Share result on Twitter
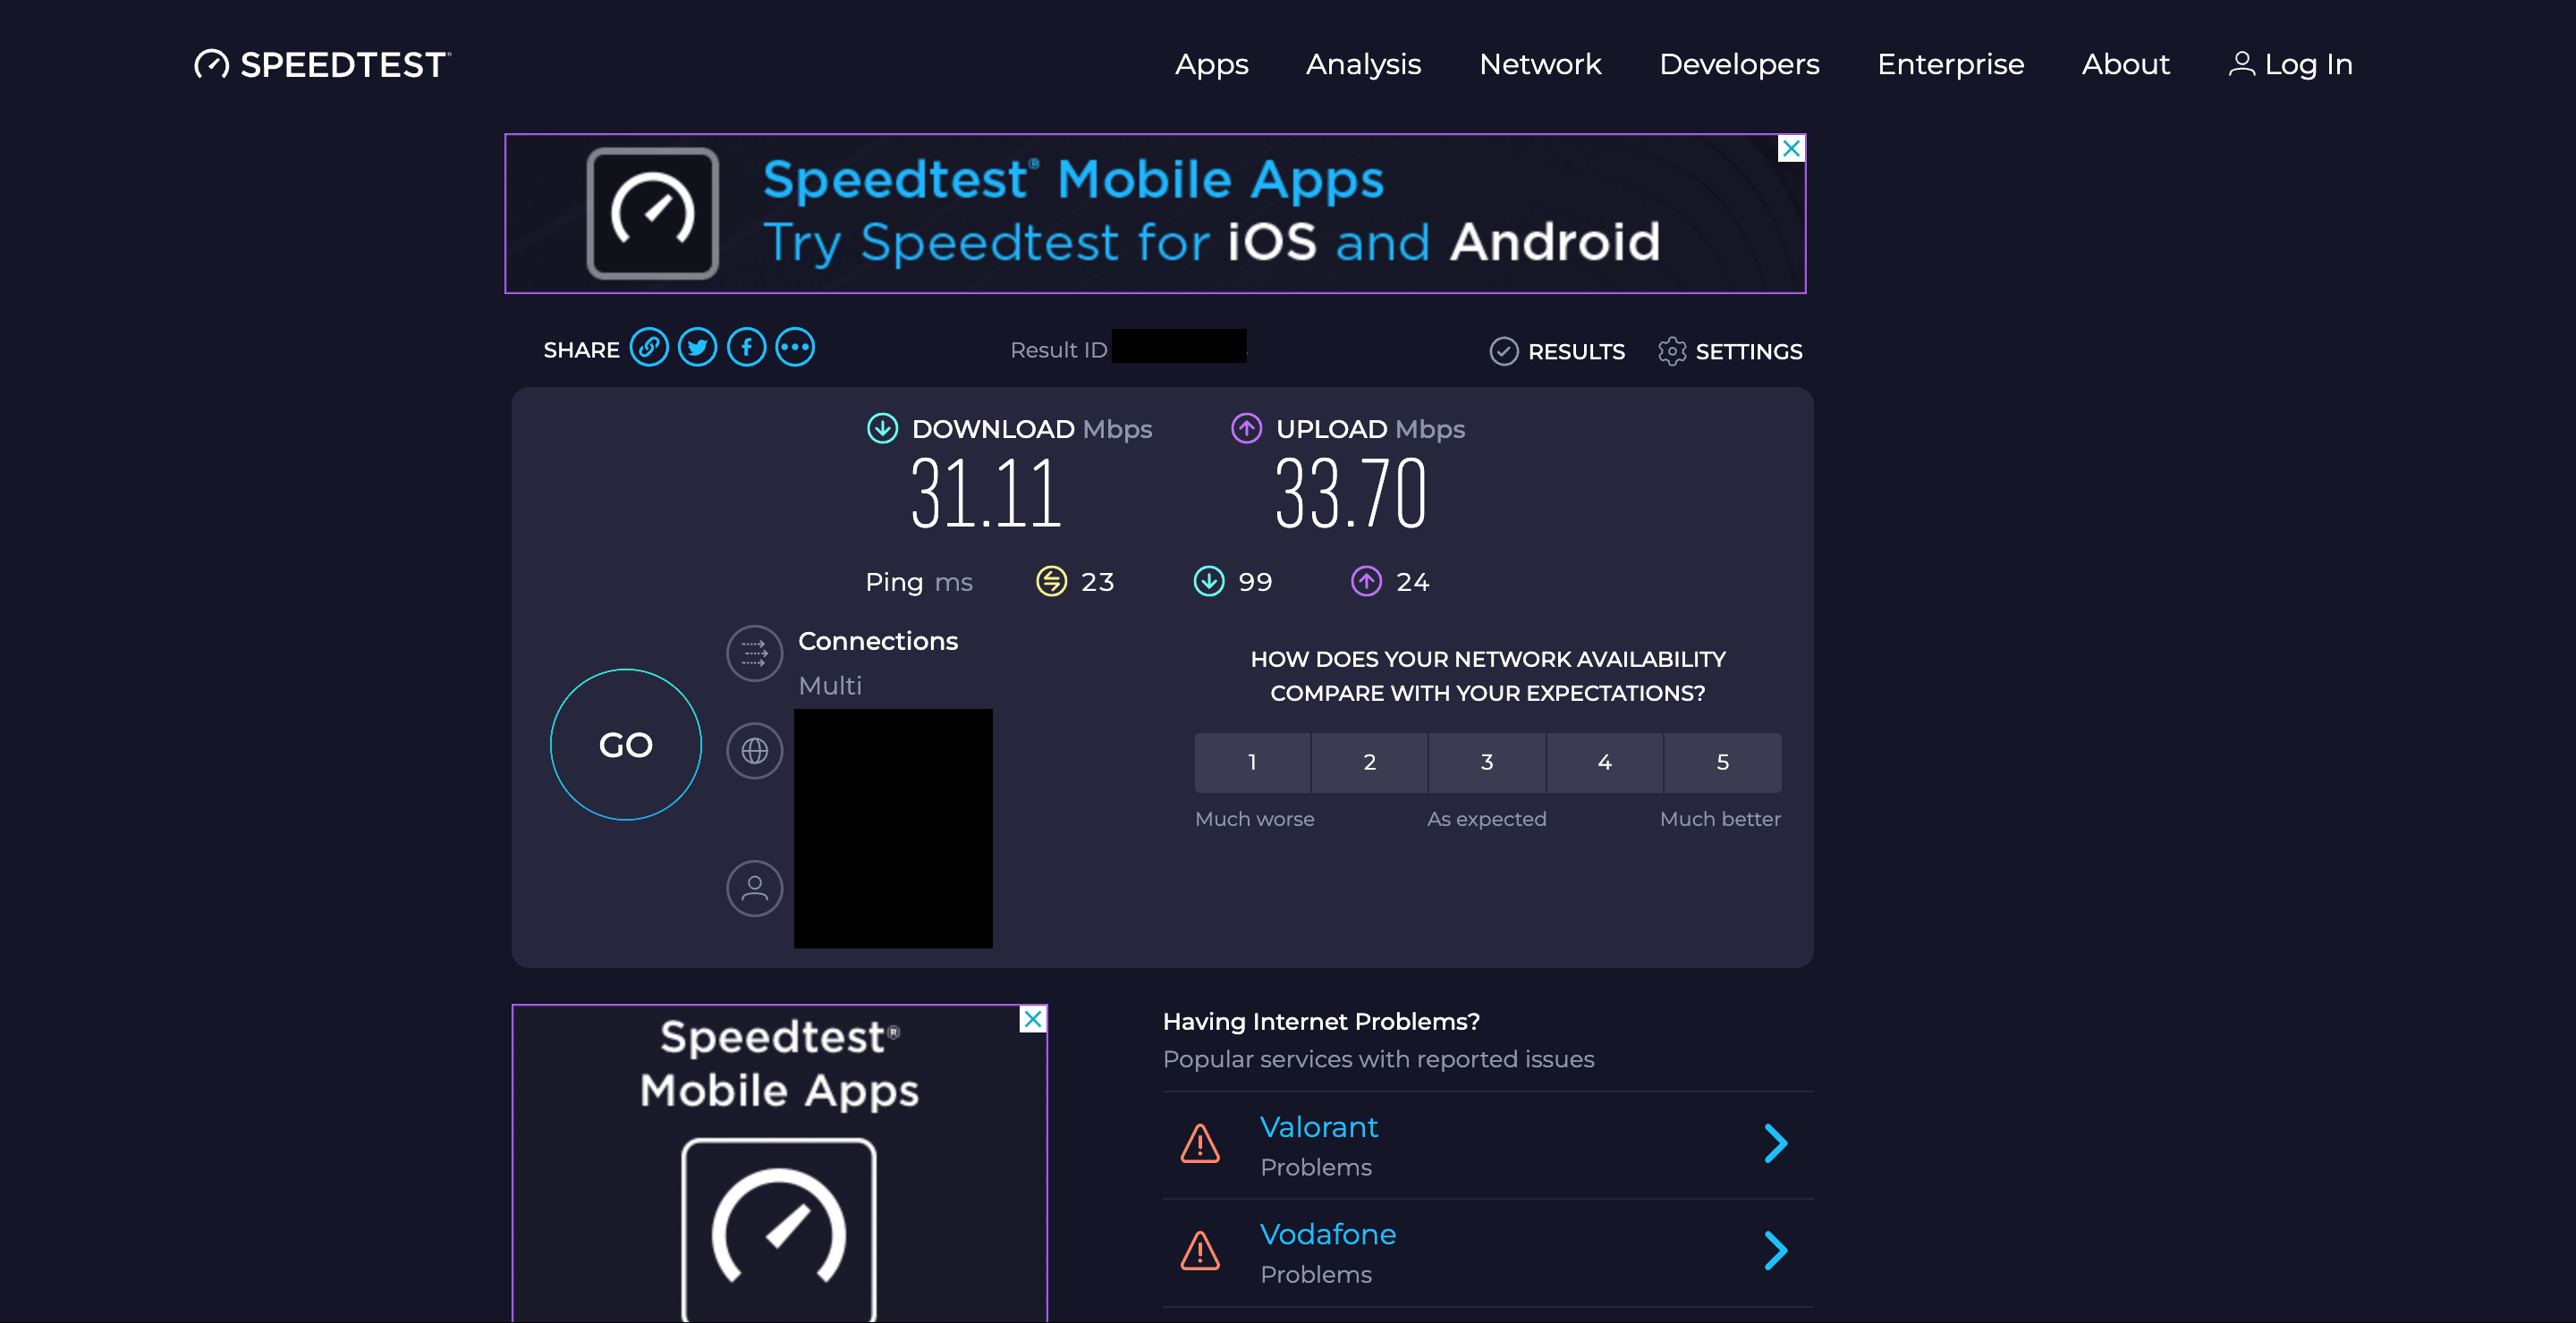Screen dimensions: 2576x1323 coord(697,348)
